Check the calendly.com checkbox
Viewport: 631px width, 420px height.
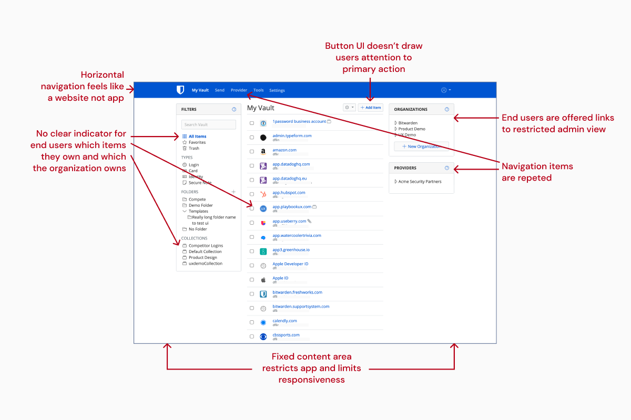pyautogui.click(x=252, y=322)
